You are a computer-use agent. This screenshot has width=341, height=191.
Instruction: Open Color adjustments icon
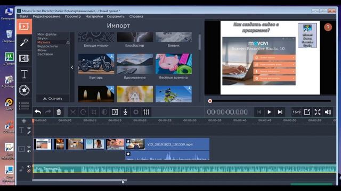click(x=104, y=112)
